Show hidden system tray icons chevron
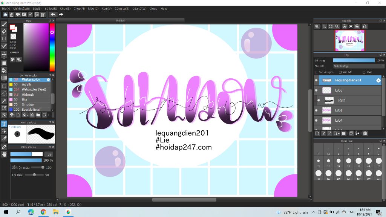This screenshot has width=386, height=217. click(x=313, y=212)
